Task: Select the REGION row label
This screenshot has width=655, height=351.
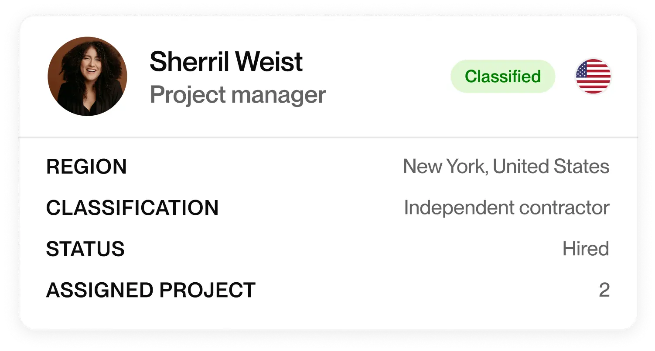Action: (x=86, y=167)
